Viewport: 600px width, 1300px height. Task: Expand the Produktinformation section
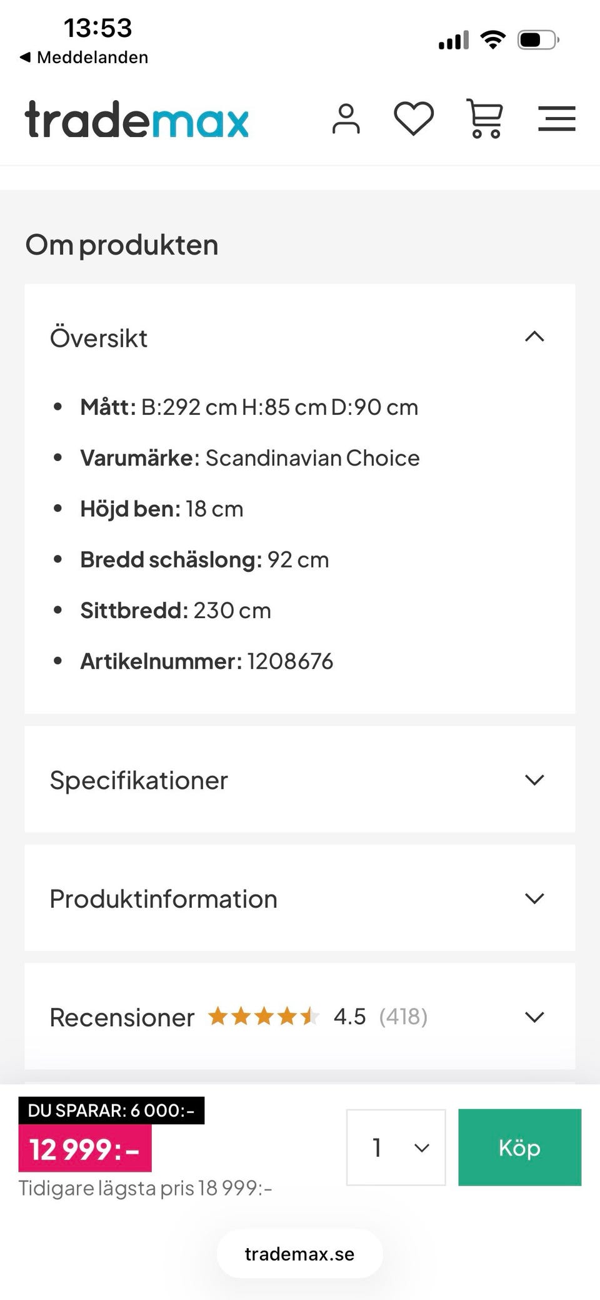click(534, 899)
